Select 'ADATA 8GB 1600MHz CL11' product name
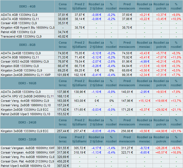The image size is (183, 168). click(20, 57)
